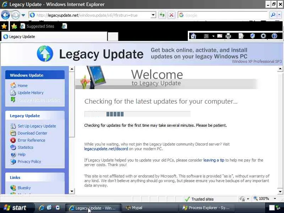Screen dimensions: 284x213
Task: Click the checking-for-updates progress bar
Action: pos(137,114)
